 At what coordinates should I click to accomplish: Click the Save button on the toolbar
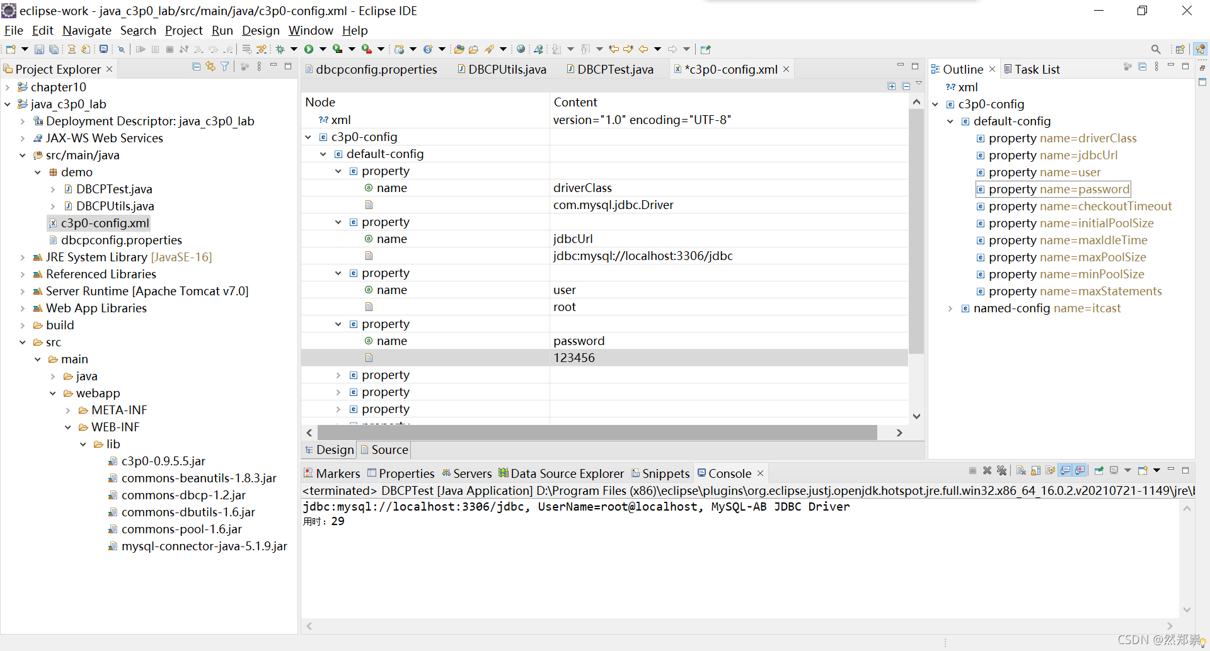click(39, 49)
